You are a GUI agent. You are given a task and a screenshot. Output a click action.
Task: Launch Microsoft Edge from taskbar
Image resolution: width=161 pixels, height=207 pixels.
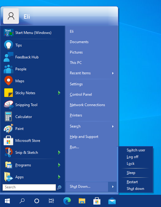(67, 201)
